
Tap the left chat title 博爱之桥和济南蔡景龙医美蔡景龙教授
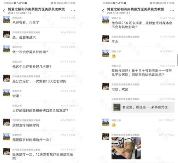coord(36,9)
